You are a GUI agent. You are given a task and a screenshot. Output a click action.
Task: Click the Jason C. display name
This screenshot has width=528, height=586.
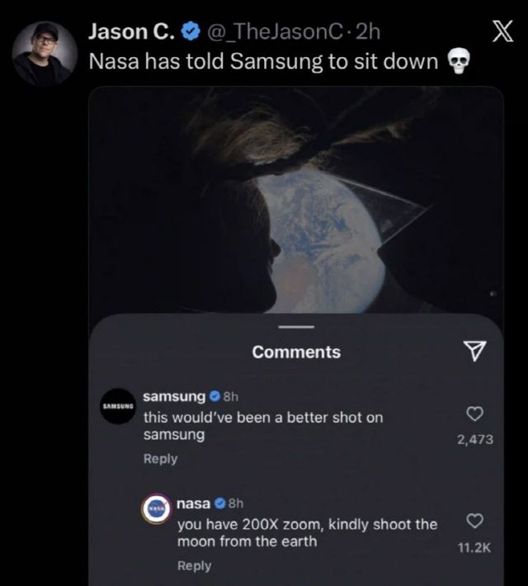132,32
